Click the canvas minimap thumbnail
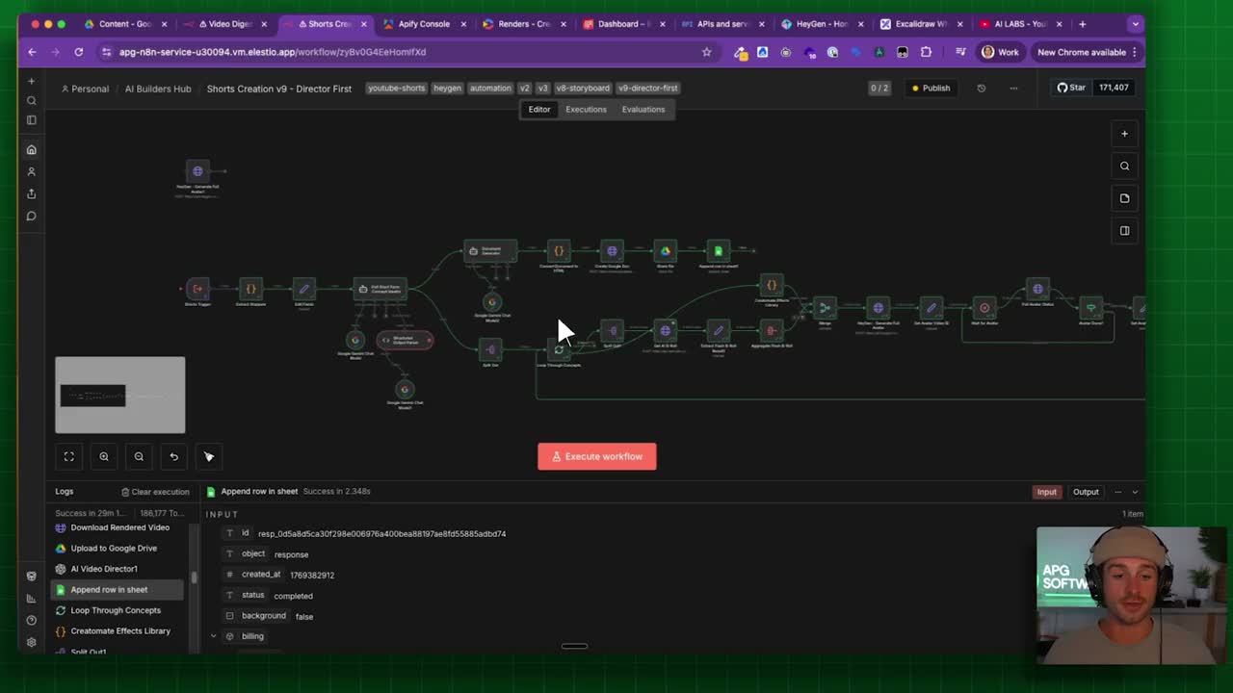Screen dimensions: 1233x693 [x=119, y=396]
